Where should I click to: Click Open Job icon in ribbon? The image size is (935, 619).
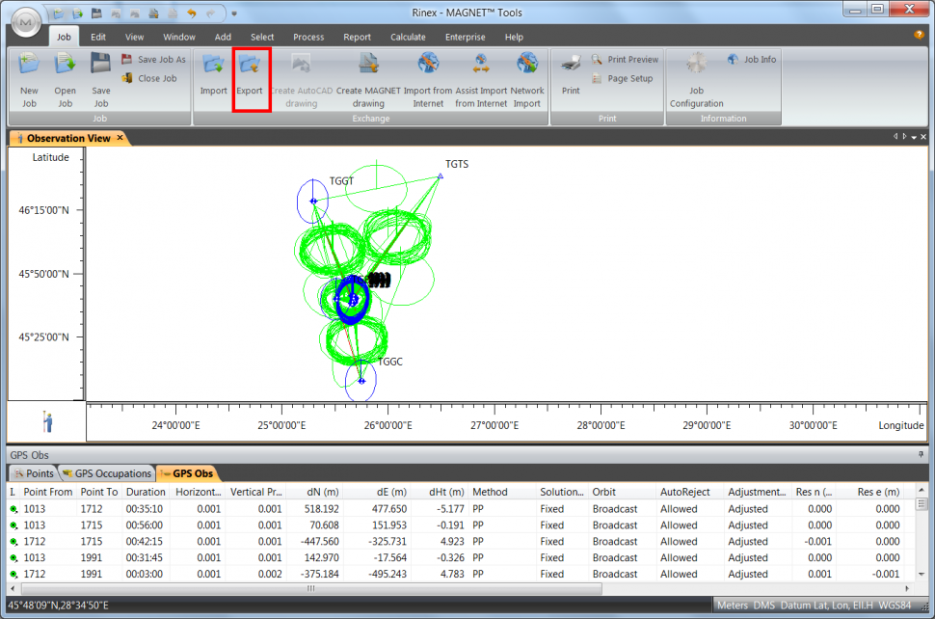click(65, 64)
